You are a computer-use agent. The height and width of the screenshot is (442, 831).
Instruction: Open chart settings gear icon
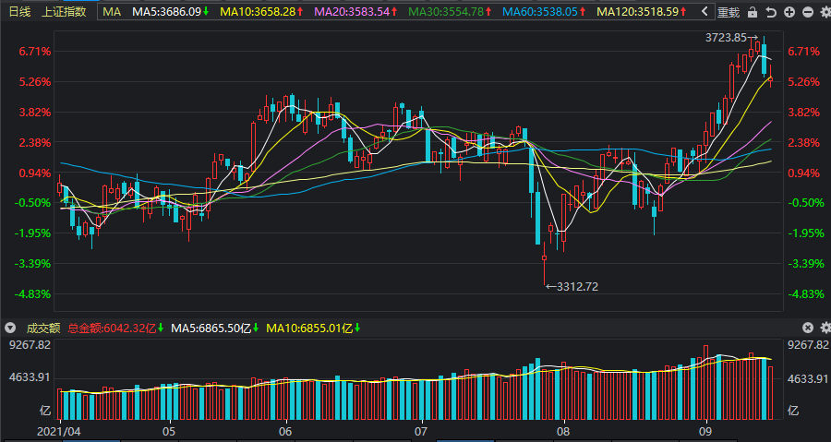tap(823, 12)
